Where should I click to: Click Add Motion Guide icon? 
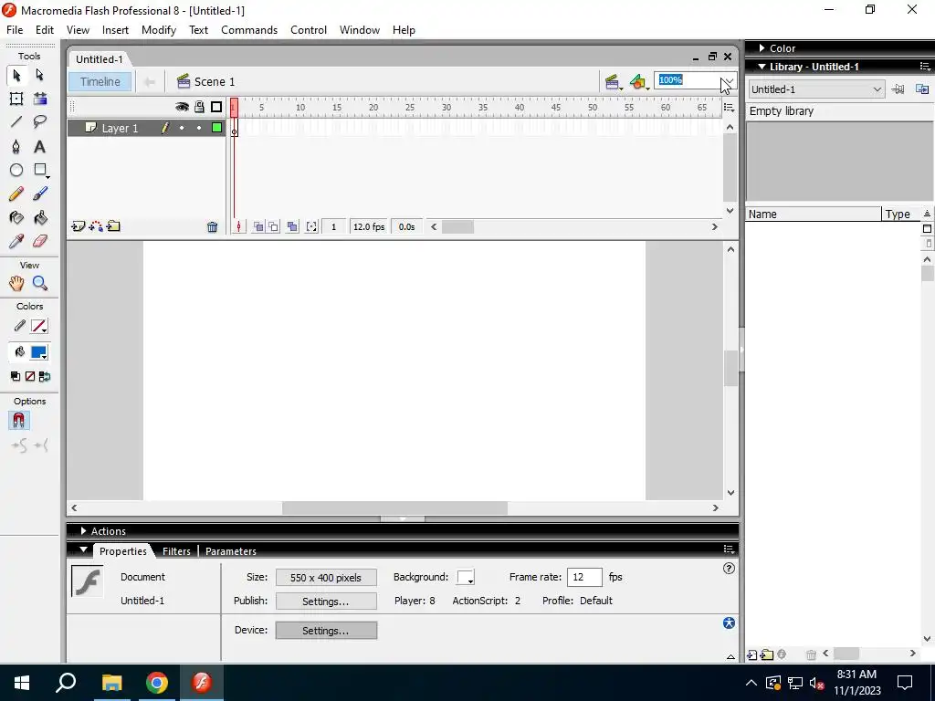pyautogui.click(x=95, y=226)
